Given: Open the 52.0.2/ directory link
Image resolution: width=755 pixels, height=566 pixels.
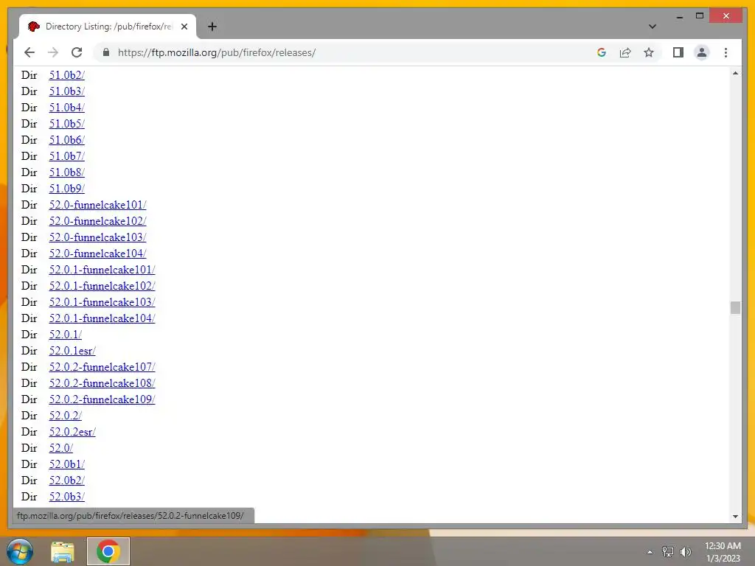Looking at the screenshot, I should [x=65, y=416].
